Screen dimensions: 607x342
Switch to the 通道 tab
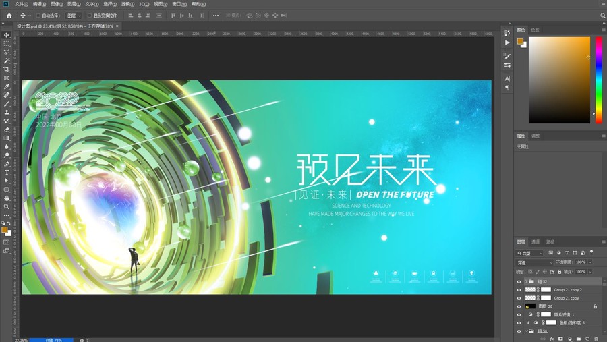(536, 241)
